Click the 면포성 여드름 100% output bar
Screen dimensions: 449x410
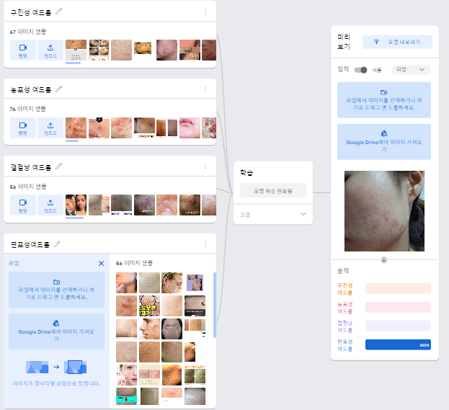398,344
